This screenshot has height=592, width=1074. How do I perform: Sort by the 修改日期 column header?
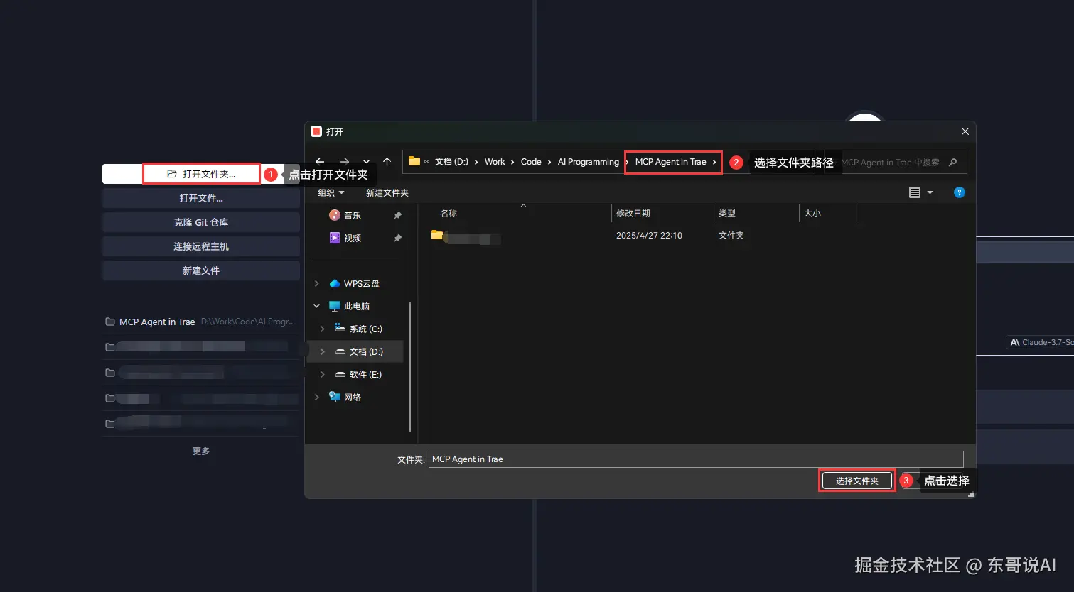coord(633,213)
